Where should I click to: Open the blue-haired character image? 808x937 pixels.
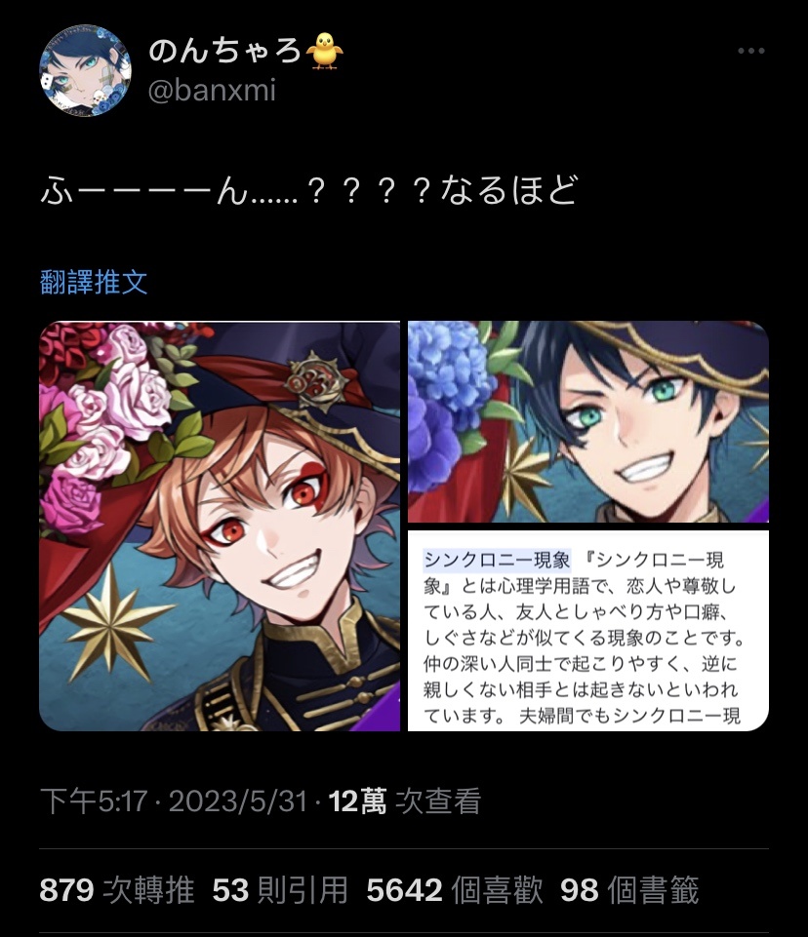coord(587,422)
